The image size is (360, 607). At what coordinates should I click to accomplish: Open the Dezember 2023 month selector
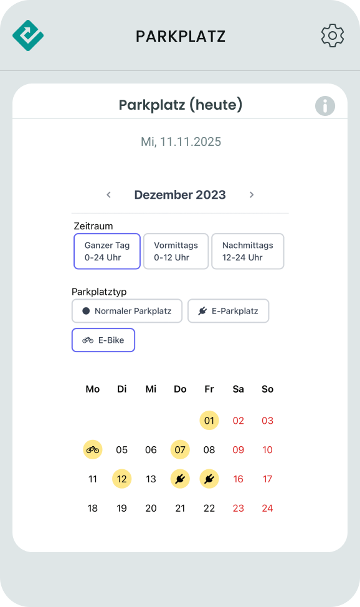pyautogui.click(x=180, y=194)
